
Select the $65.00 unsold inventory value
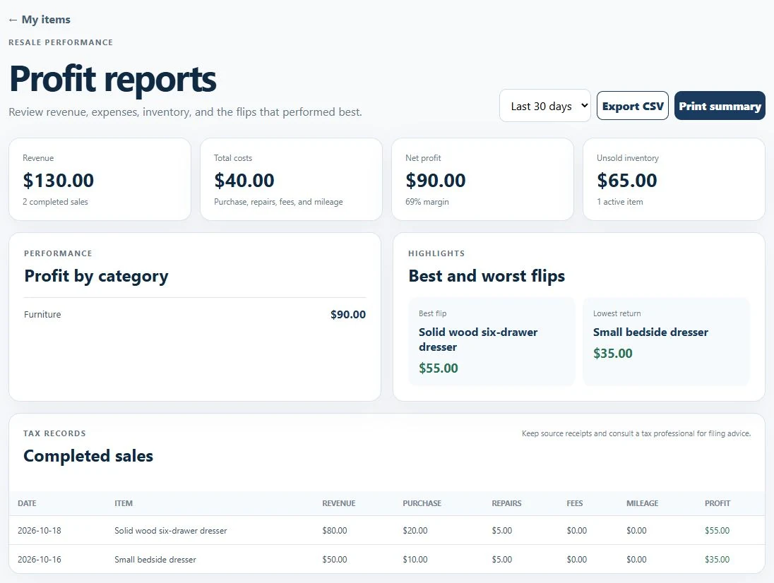click(627, 181)
